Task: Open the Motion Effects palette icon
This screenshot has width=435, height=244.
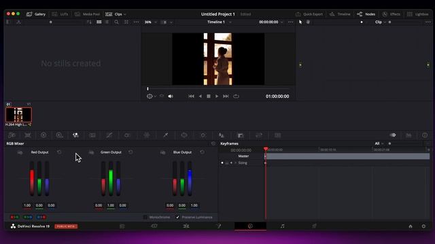Action: [x=92, y=135]
